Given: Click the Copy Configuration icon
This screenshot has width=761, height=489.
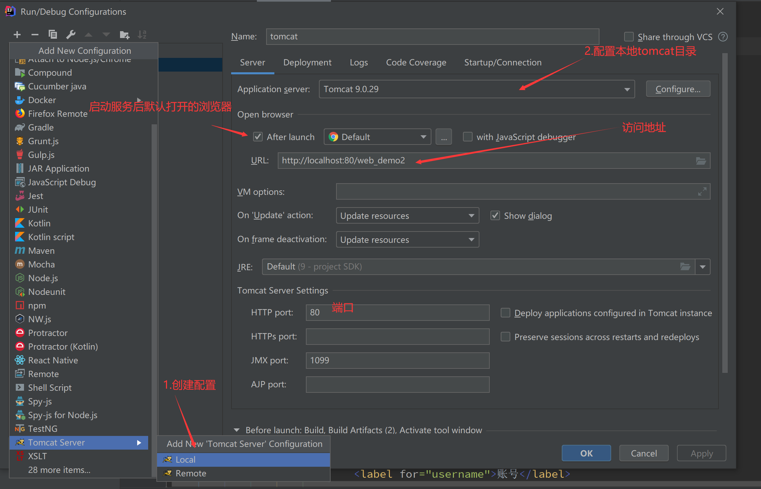Looking at the screenshot, I should 53,35.
